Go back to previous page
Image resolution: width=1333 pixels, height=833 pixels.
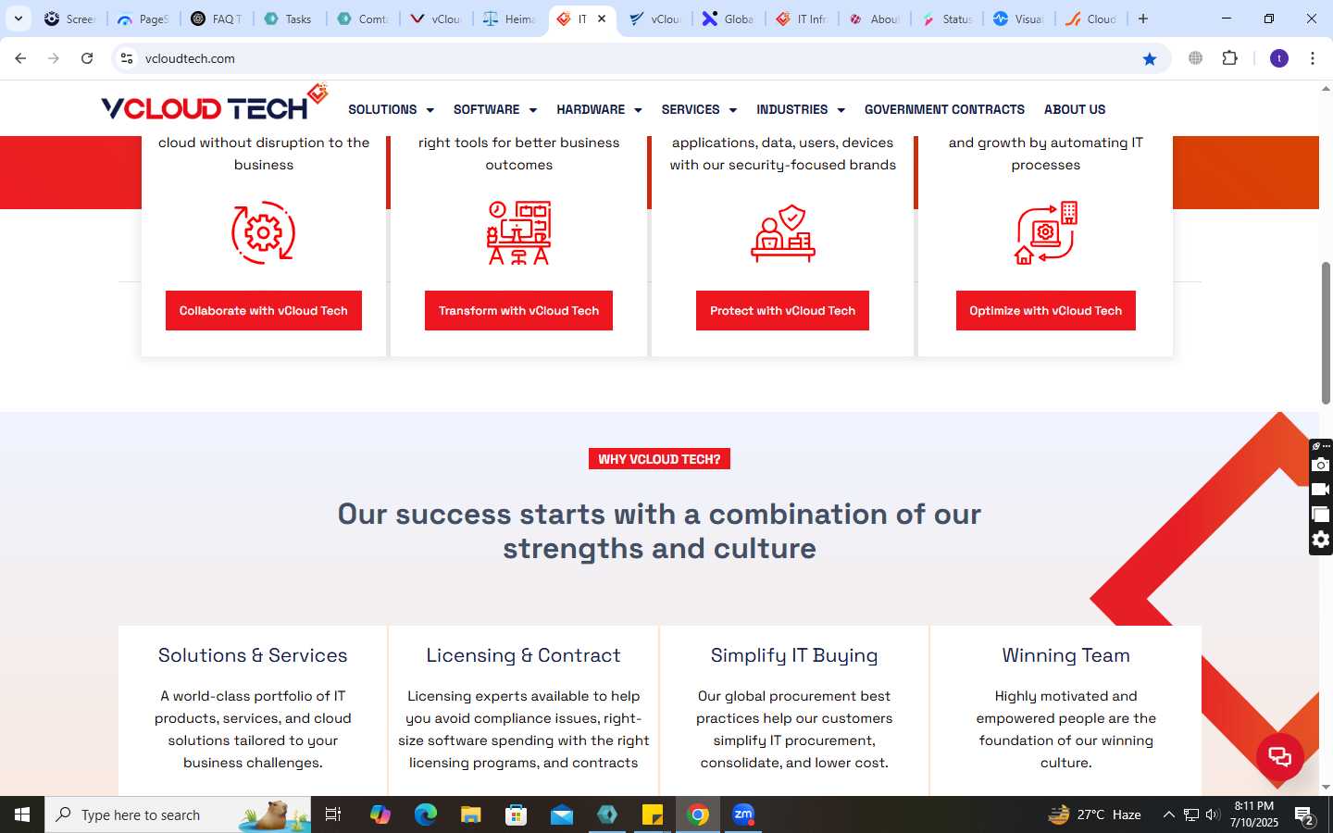[x=20, y=58]
